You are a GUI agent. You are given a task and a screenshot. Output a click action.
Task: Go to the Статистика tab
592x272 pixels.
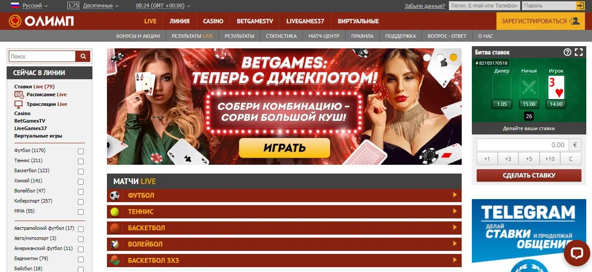click(281, 36)
